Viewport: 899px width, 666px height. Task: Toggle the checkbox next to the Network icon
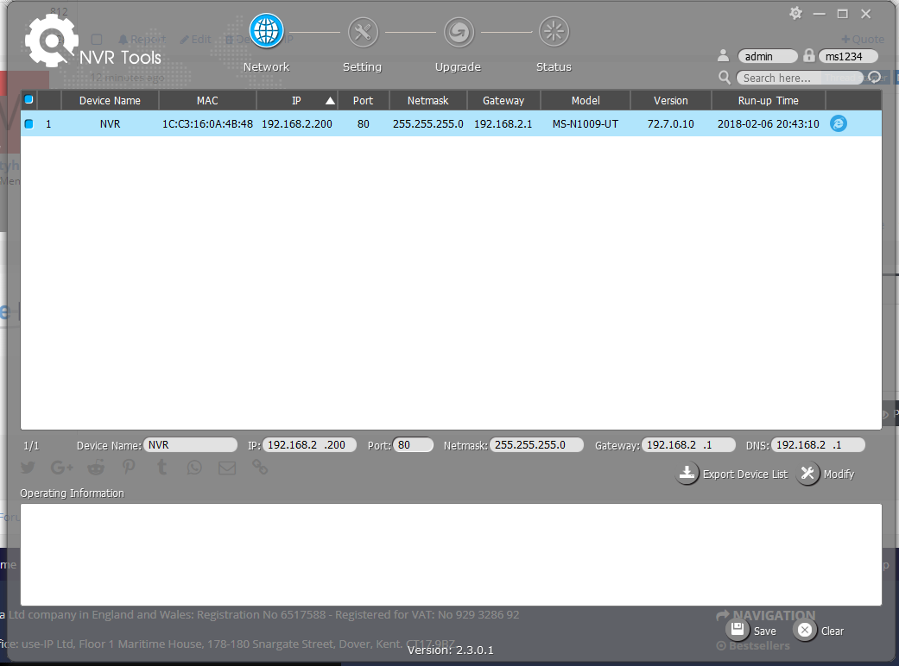96,39
